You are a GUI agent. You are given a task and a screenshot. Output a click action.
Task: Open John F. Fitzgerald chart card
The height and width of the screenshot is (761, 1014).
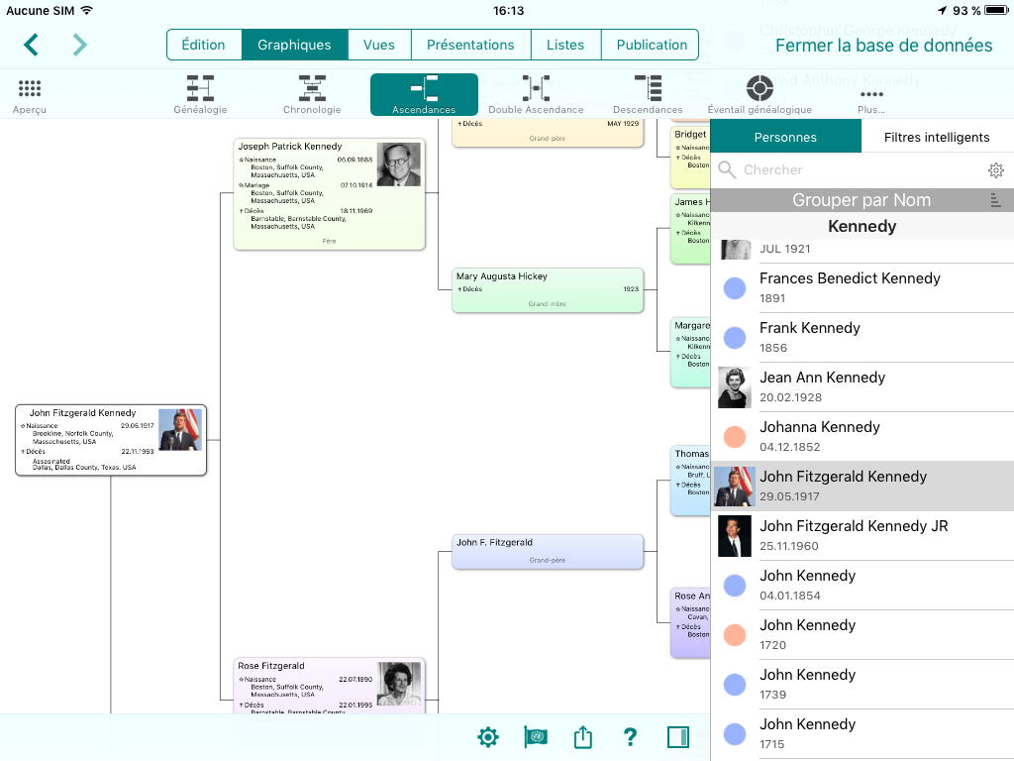(547, 551)
